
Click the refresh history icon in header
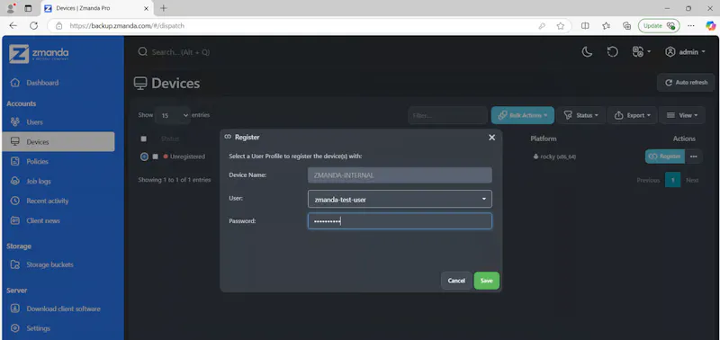(613, 52)
